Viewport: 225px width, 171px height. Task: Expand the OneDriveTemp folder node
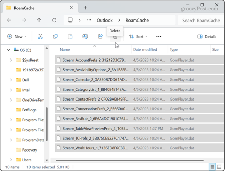click(x=11, y=100)
